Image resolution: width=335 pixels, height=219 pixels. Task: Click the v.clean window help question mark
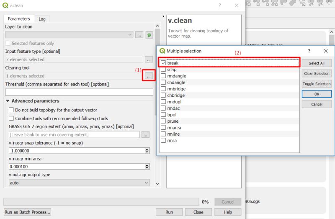pos(219,5)
